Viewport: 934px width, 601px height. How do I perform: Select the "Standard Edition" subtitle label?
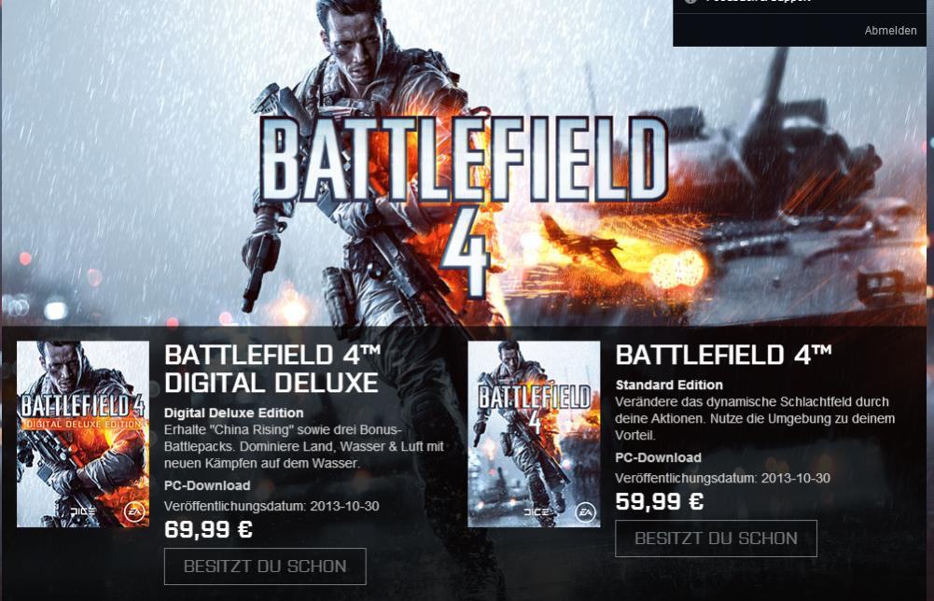(x=669, y=384)
